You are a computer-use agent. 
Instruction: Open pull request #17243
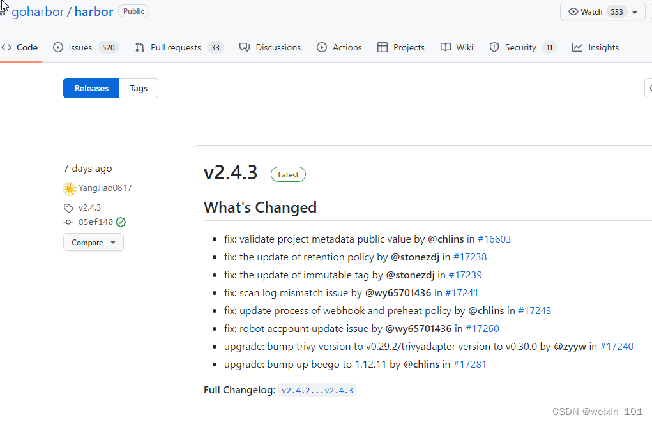click(x=534, y=310)
